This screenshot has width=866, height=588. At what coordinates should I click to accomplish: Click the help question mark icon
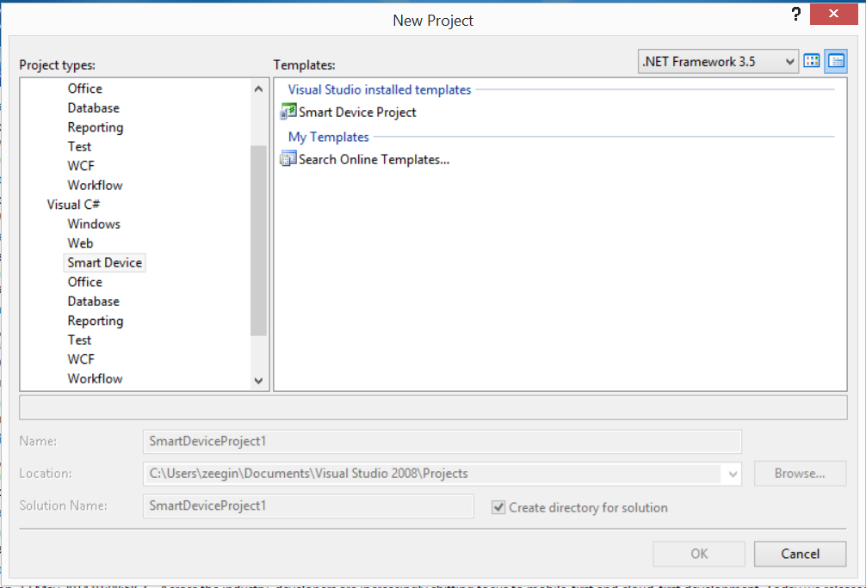(x=796, y=15)
